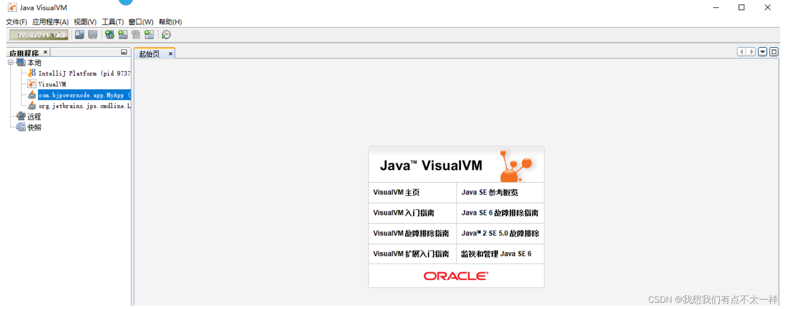The height and width of the screenshot is (309, 785).
Task: Close the 起始页 tab
Action: (x=170, y=54)
